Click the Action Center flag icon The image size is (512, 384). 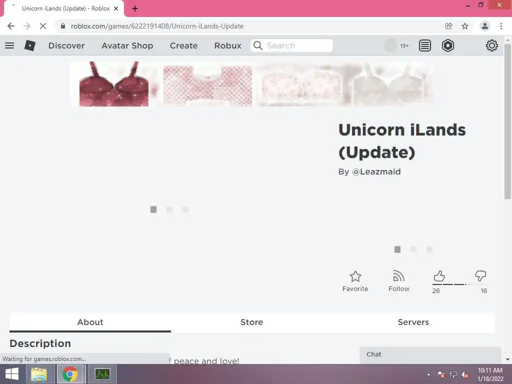[x=440, y=374]
